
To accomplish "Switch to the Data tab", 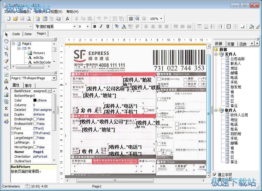I will (28, 34).
